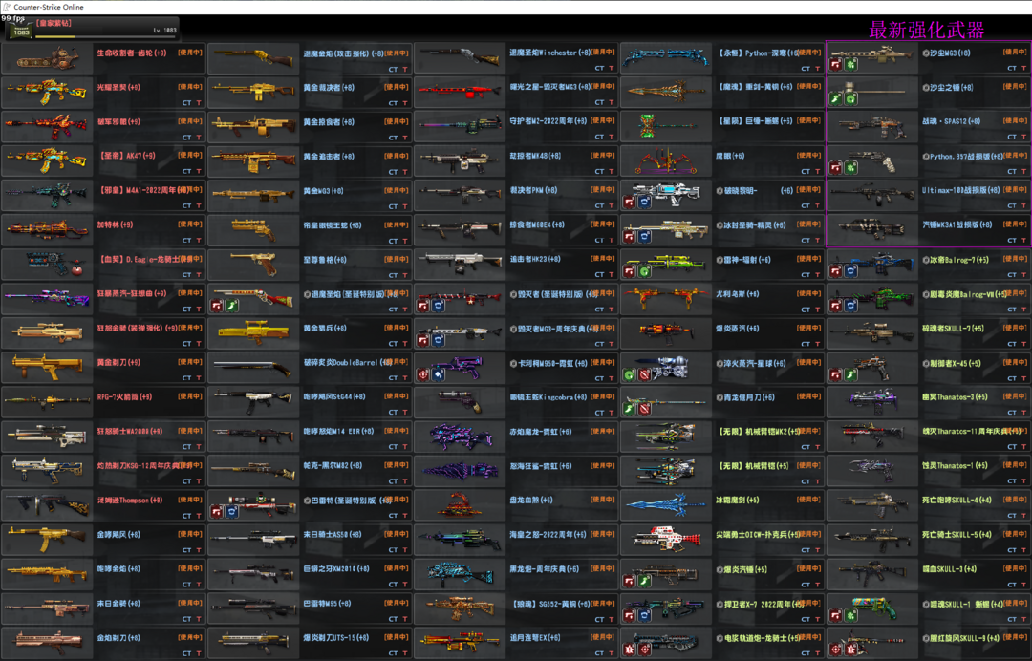The width and height of the screenshot is (1032, 661).
Task: Click the green feather icon on 制裁者X-45 thumbnail
Action: click(851, 374)
